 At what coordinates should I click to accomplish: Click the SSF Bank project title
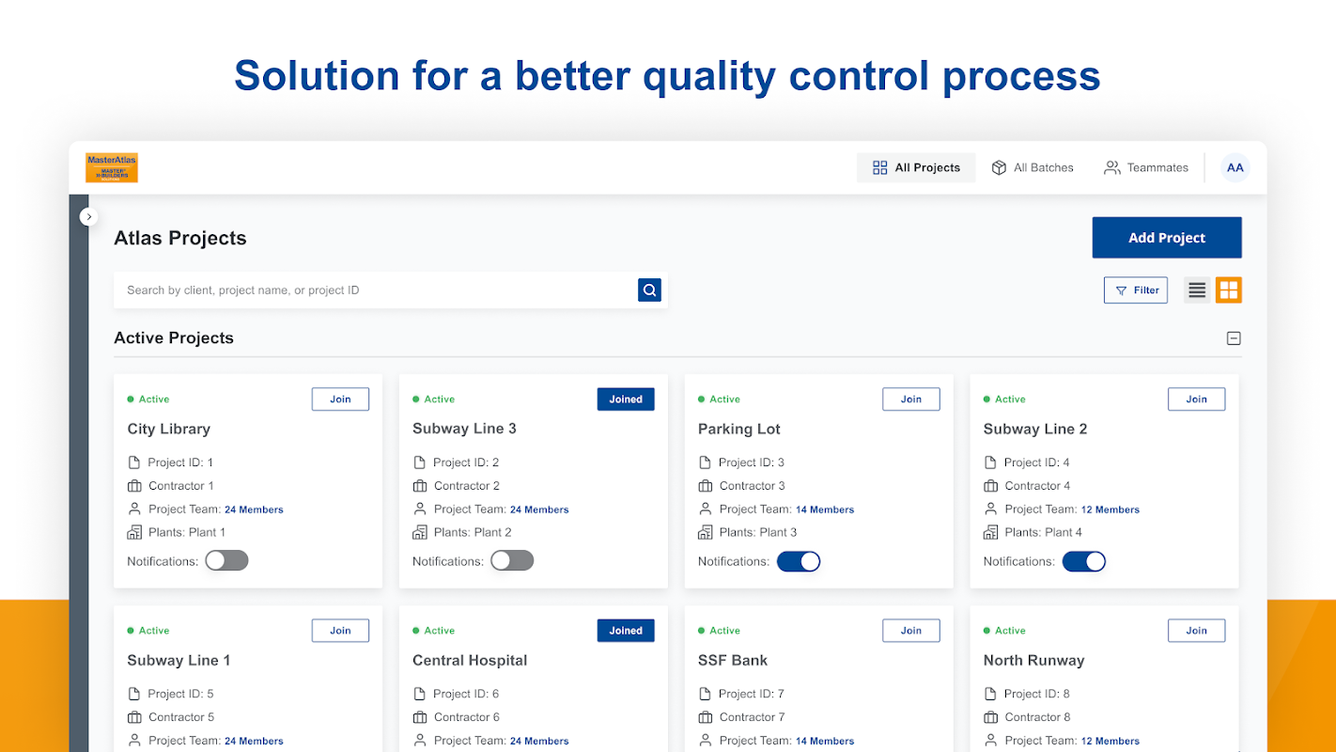point(733,660)
